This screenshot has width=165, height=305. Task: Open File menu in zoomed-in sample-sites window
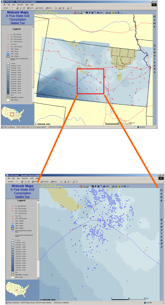pos(9,178)
